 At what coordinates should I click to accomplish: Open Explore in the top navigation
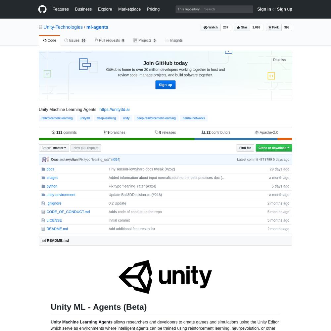[105, 9]
